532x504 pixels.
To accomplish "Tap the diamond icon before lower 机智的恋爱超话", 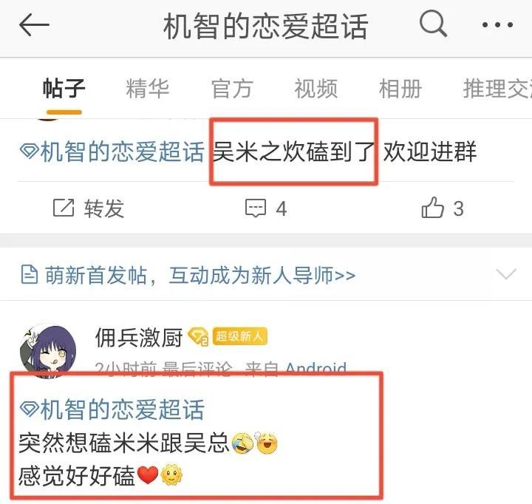I will point(29,408).
